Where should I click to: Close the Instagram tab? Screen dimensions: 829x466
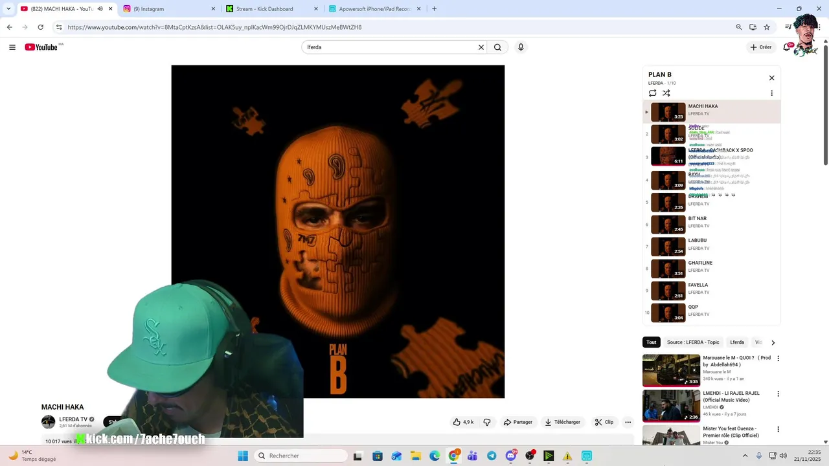pos(213,9)
